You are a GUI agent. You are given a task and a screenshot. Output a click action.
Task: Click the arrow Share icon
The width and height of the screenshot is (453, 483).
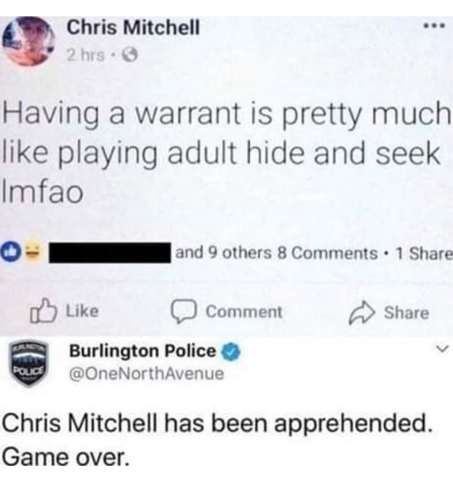click(x=362, y=312)
